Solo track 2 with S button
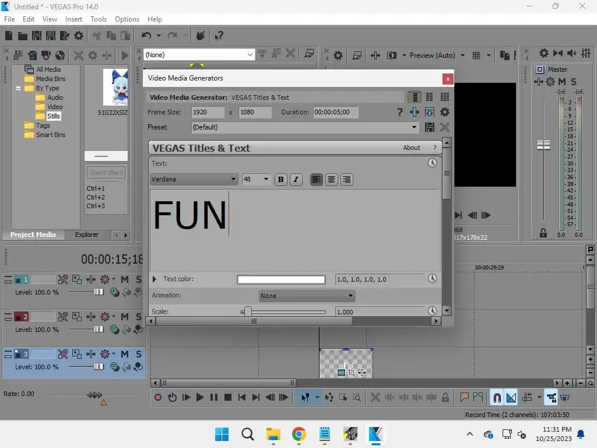597x448 pixels. (139, 317)
